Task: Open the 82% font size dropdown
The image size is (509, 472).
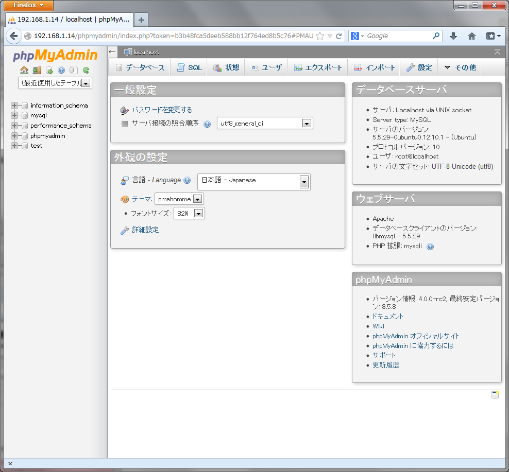Action: pos(189,214)
